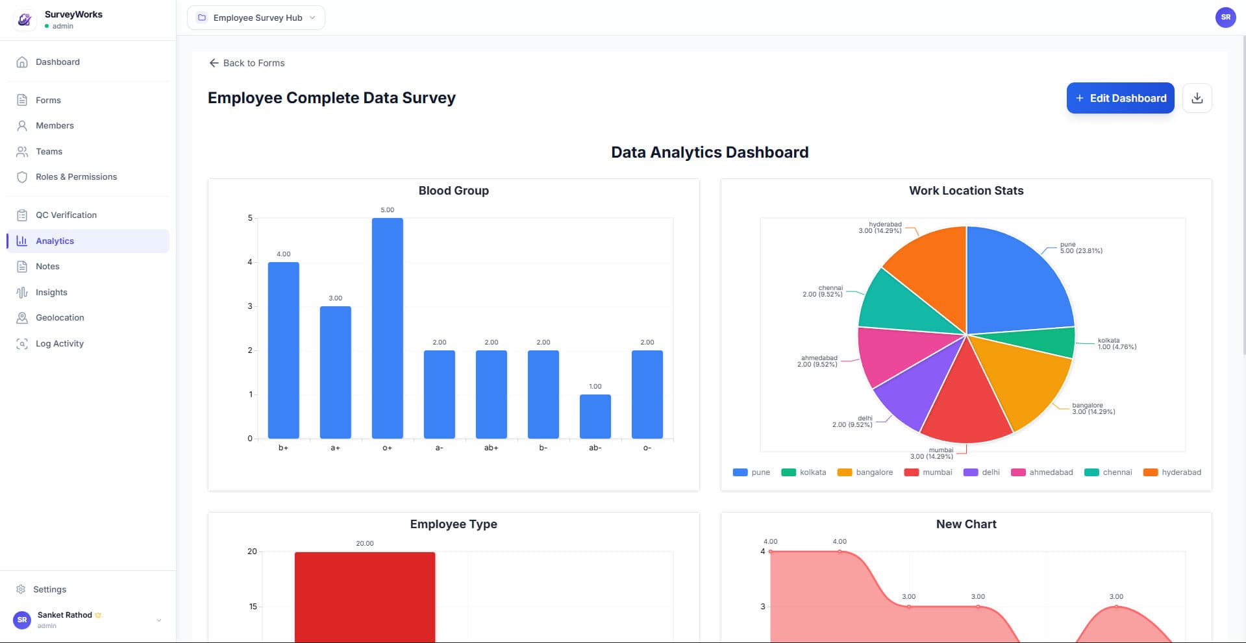Open Forms from the sidebar
This screenshot has height=643, width=1246.
tap(88, 100)
